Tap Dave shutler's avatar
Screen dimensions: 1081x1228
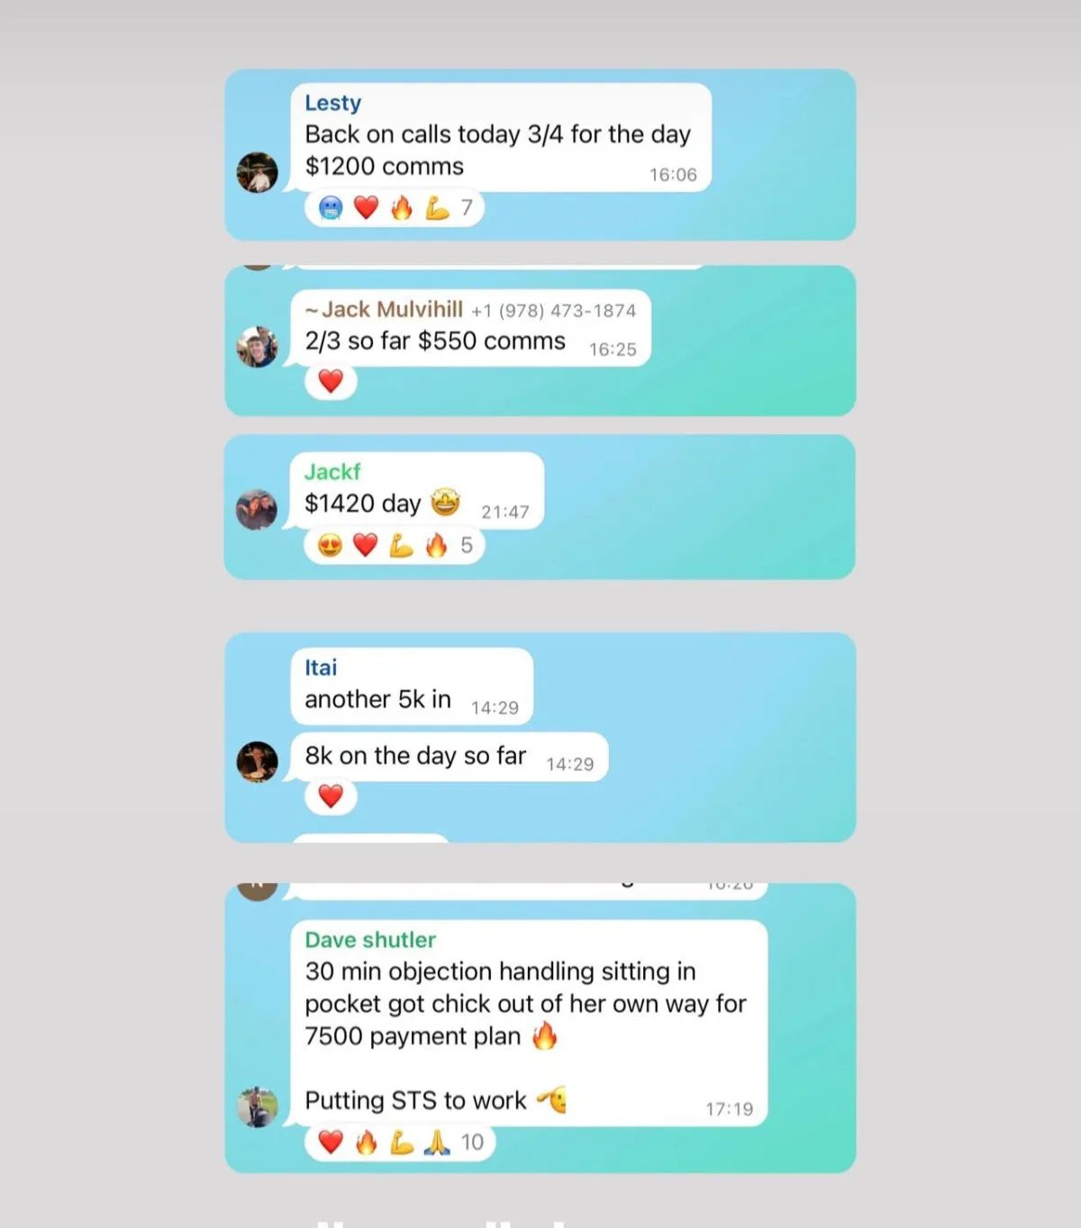coord(258,1106)
